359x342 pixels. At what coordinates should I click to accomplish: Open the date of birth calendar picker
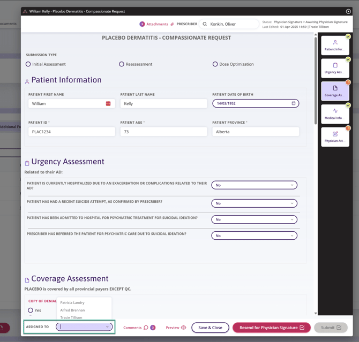pos(294,103)
